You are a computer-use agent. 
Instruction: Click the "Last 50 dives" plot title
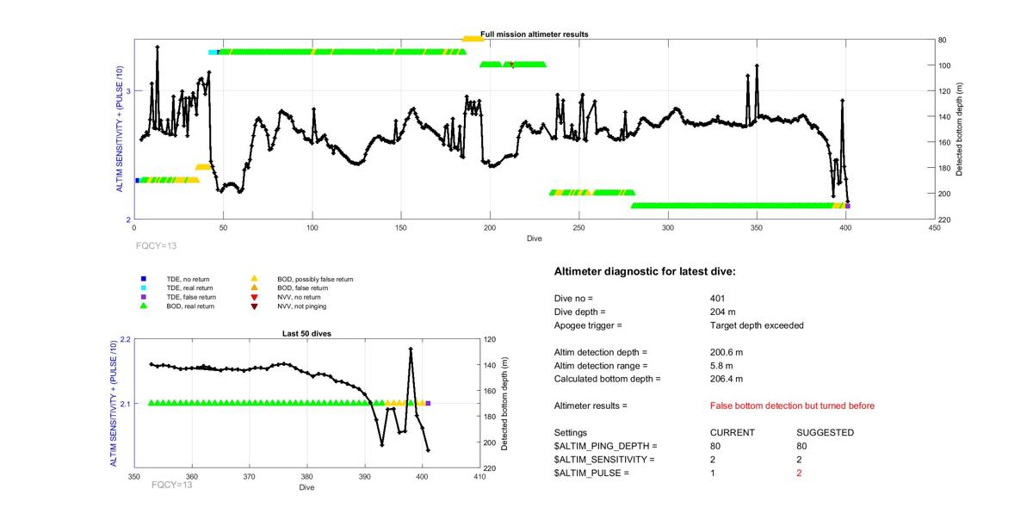[x=307, y=333]
